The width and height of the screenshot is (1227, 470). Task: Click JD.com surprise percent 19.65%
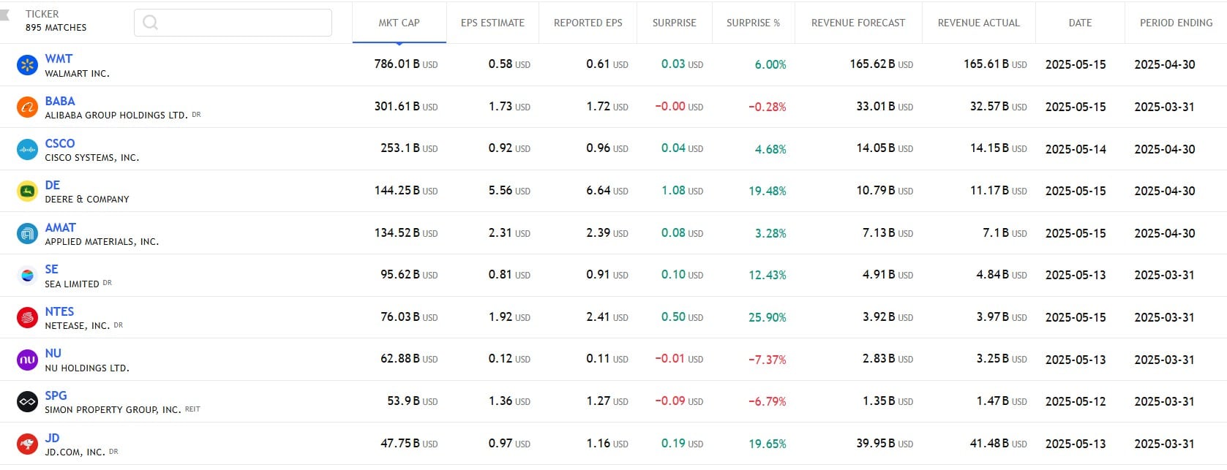tap(768, 444)
